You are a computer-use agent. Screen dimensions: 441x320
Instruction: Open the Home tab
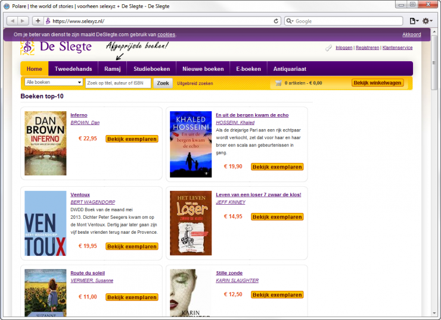point(35,69)
